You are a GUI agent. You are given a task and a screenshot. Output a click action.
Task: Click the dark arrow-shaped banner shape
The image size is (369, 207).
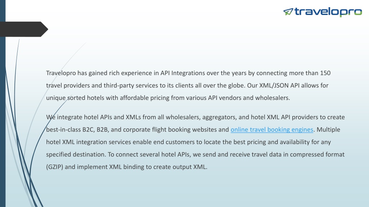[x=24, y=29]
